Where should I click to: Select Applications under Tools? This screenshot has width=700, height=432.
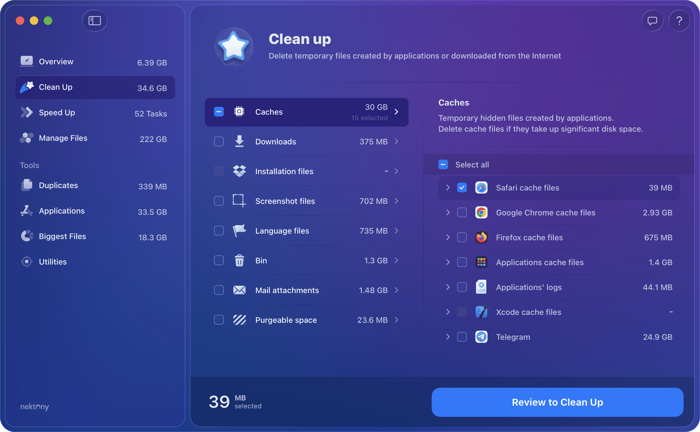(62, 211)
